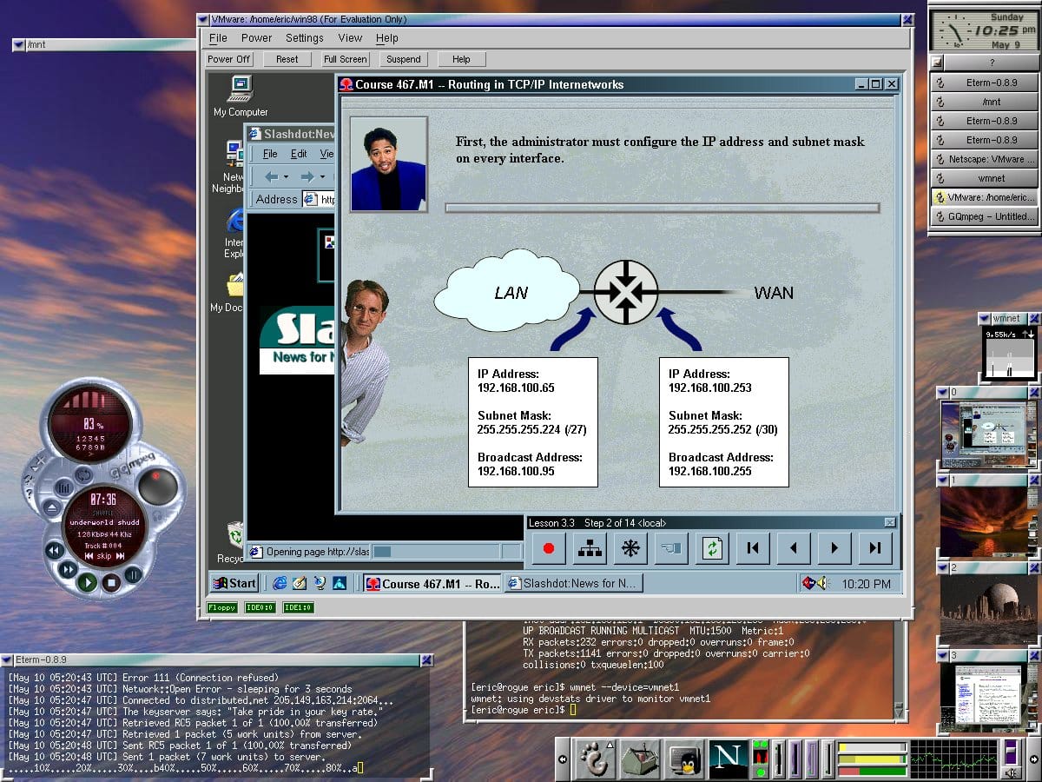Click VMware Suspend button

click(403, 59)
